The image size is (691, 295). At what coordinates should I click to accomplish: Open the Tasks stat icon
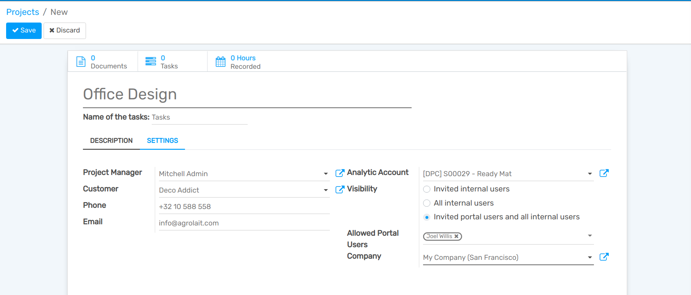point(151,62)
